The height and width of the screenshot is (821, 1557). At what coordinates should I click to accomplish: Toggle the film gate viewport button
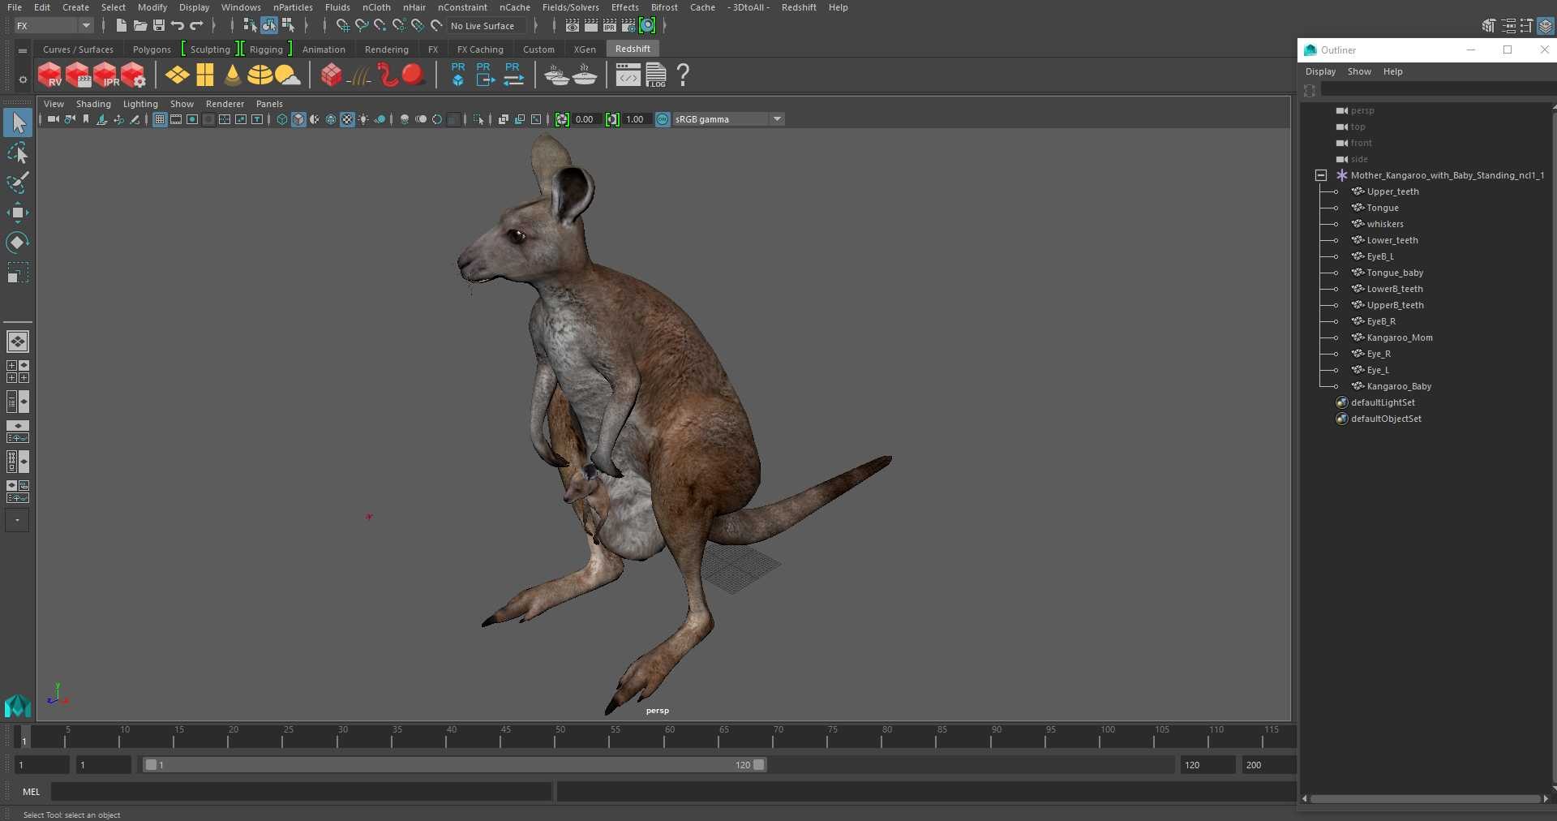click(176, 119)
